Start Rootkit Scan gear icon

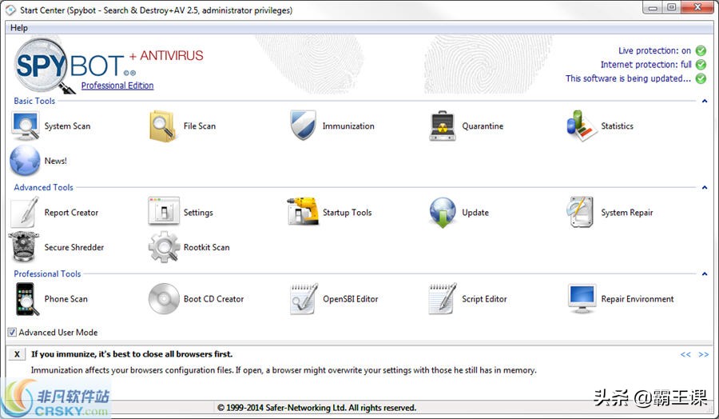(164, 247)
